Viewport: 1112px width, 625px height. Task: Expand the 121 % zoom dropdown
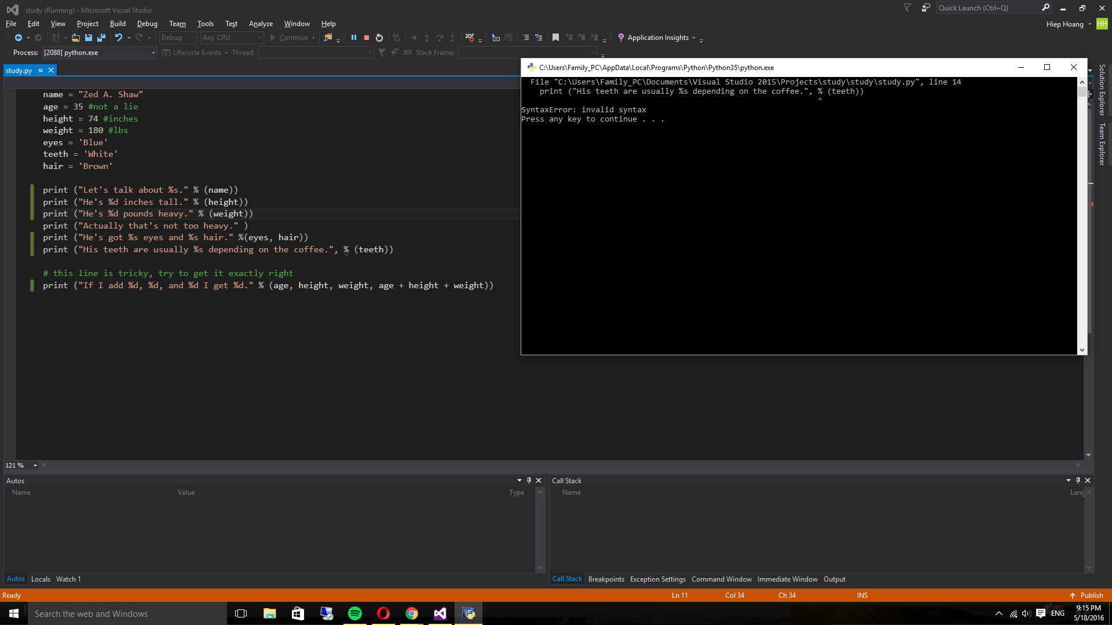[x=35, y=465]
